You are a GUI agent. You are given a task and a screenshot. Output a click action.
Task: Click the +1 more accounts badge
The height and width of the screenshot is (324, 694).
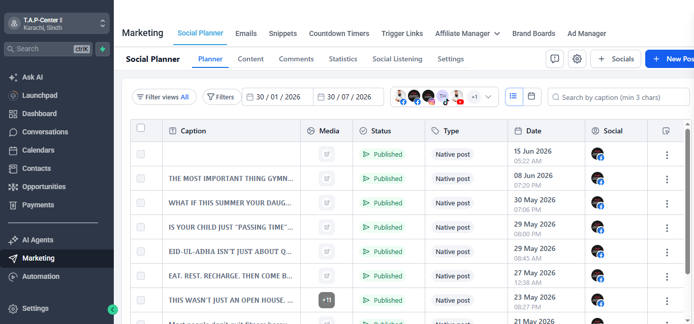coord(474,97)
